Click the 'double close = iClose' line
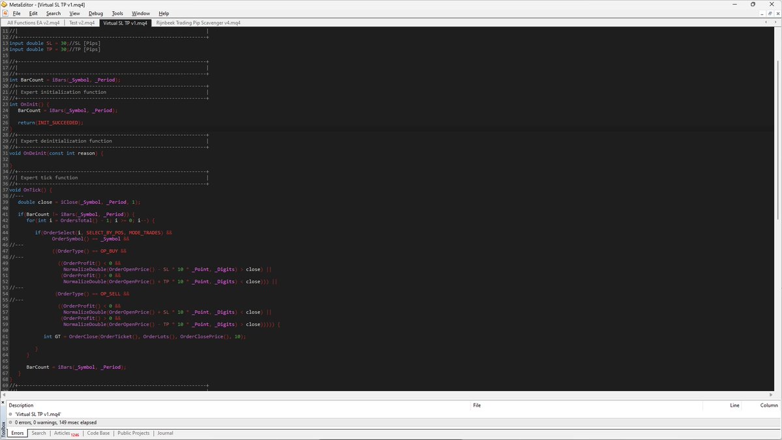The height and width of the screenshot is (440, 782). pyautogui.click(x=79, y=202)
